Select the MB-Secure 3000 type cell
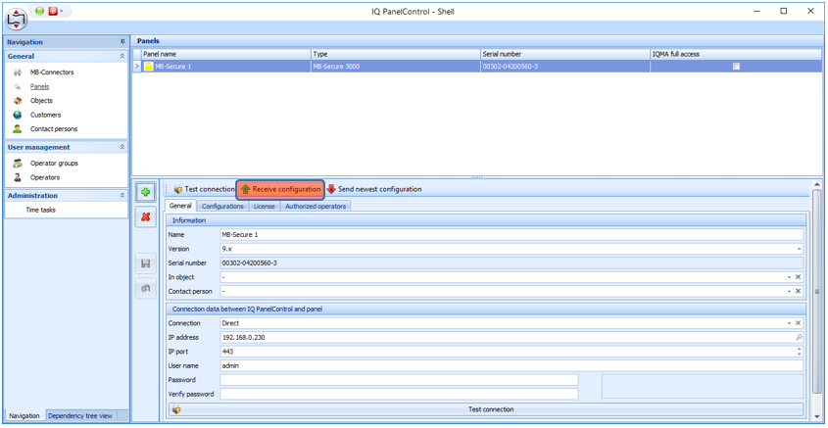This screenshot has width=828, height=428. click(396, 67)
